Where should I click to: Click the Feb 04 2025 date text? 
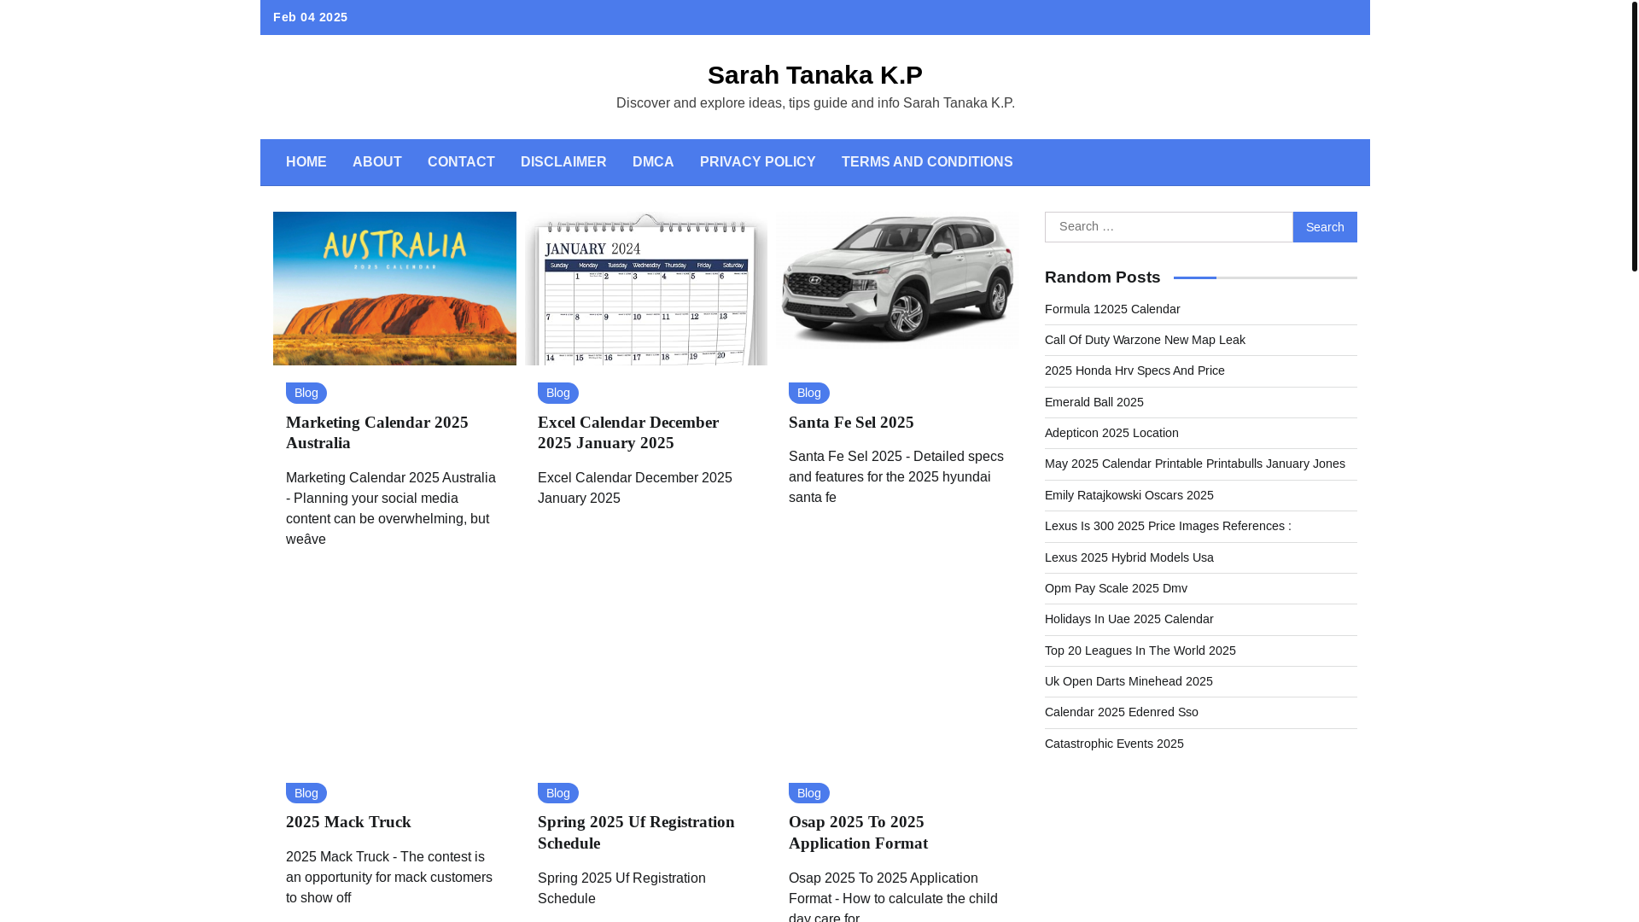pos(311,17)
